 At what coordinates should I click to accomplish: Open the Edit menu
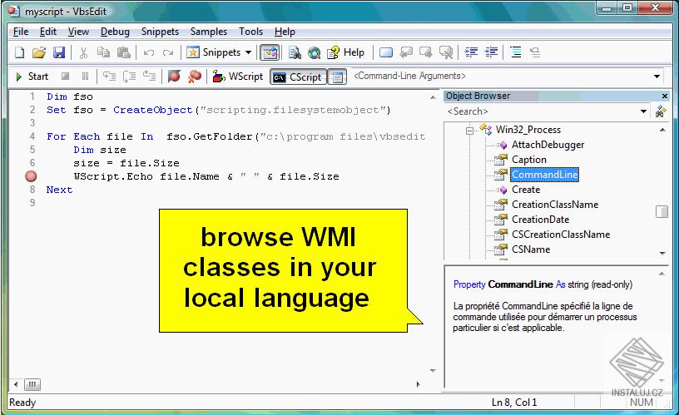(48, 32)
